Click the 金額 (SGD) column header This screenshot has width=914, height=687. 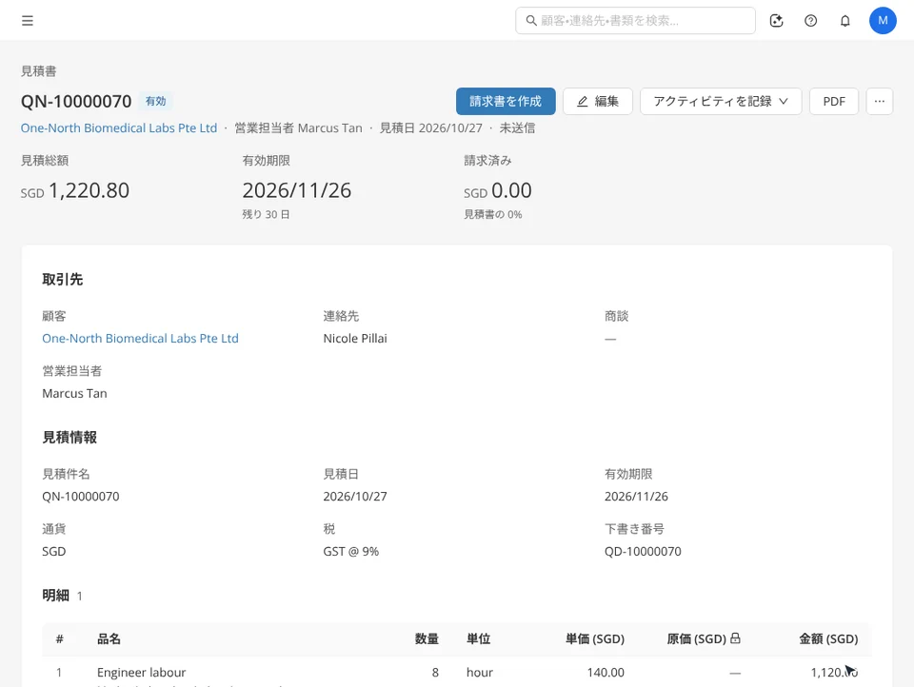[828, 639]
